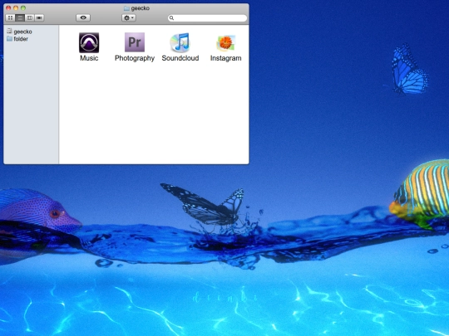Screen dimensions: 449x336
Task: Select the Photography Pr icon
Action: (x=135, y=42)
